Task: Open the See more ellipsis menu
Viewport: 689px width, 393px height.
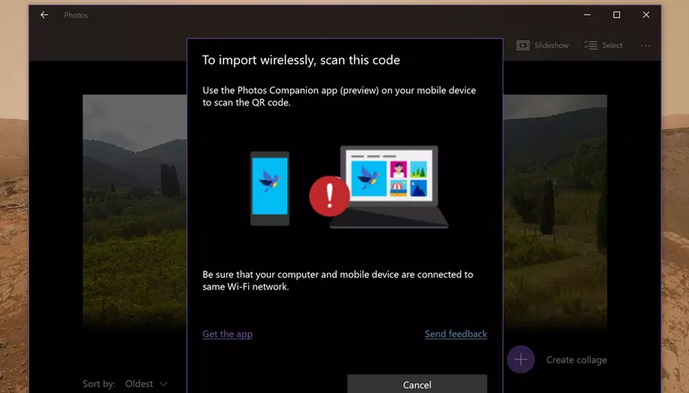Action: pos(646,46)
